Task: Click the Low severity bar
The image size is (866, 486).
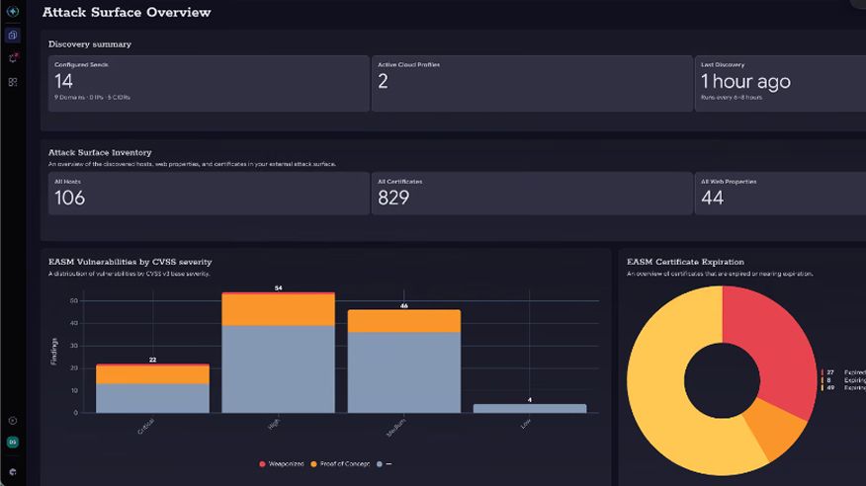Action: [530, 408]
